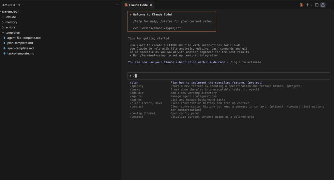Open editor more actions ellipsis at top right
The height and width of the screenshot is (180, 334).
click(329, 5)
